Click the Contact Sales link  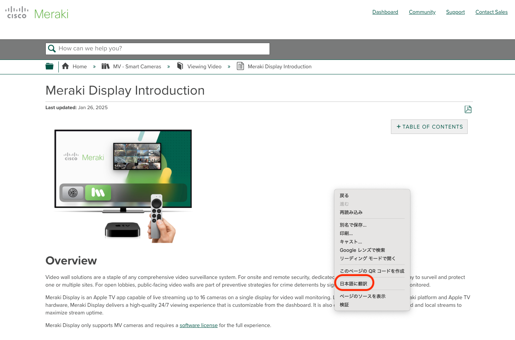491,12
